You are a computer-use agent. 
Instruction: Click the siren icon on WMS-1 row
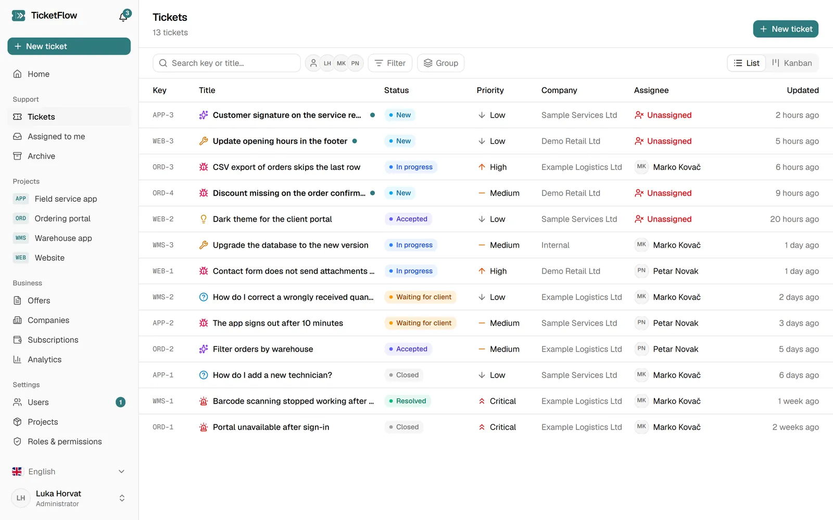[204, 401]
